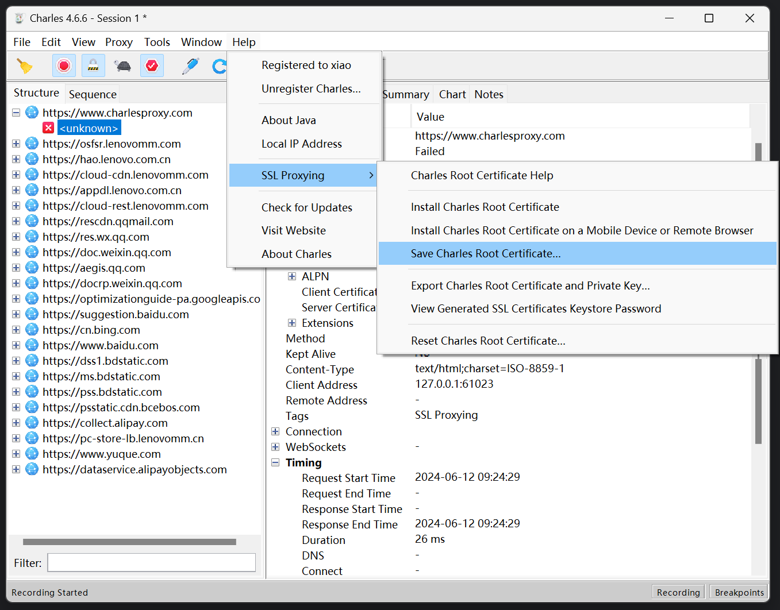The width and height of the screenshot is (780, 610).
Task: Click the globe icon for ms.bdstatic.com
Action: click(x=32, y=376)
